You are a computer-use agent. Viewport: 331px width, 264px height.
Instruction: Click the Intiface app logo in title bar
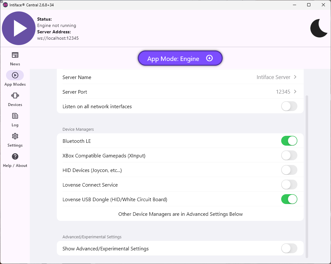click(5, 5)
